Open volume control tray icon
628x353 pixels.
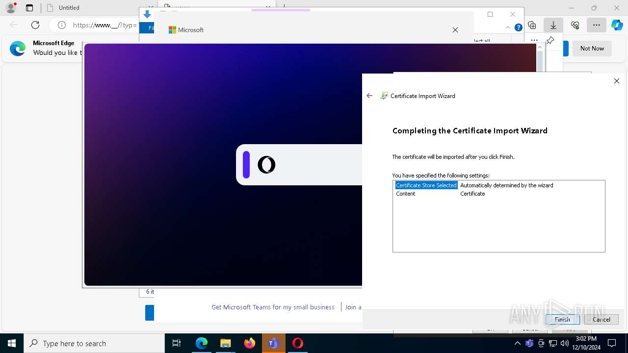click(x=565, y=343)
